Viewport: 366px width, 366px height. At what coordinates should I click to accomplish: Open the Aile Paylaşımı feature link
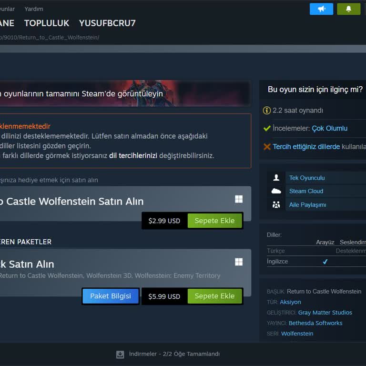[x=308, y=205]
